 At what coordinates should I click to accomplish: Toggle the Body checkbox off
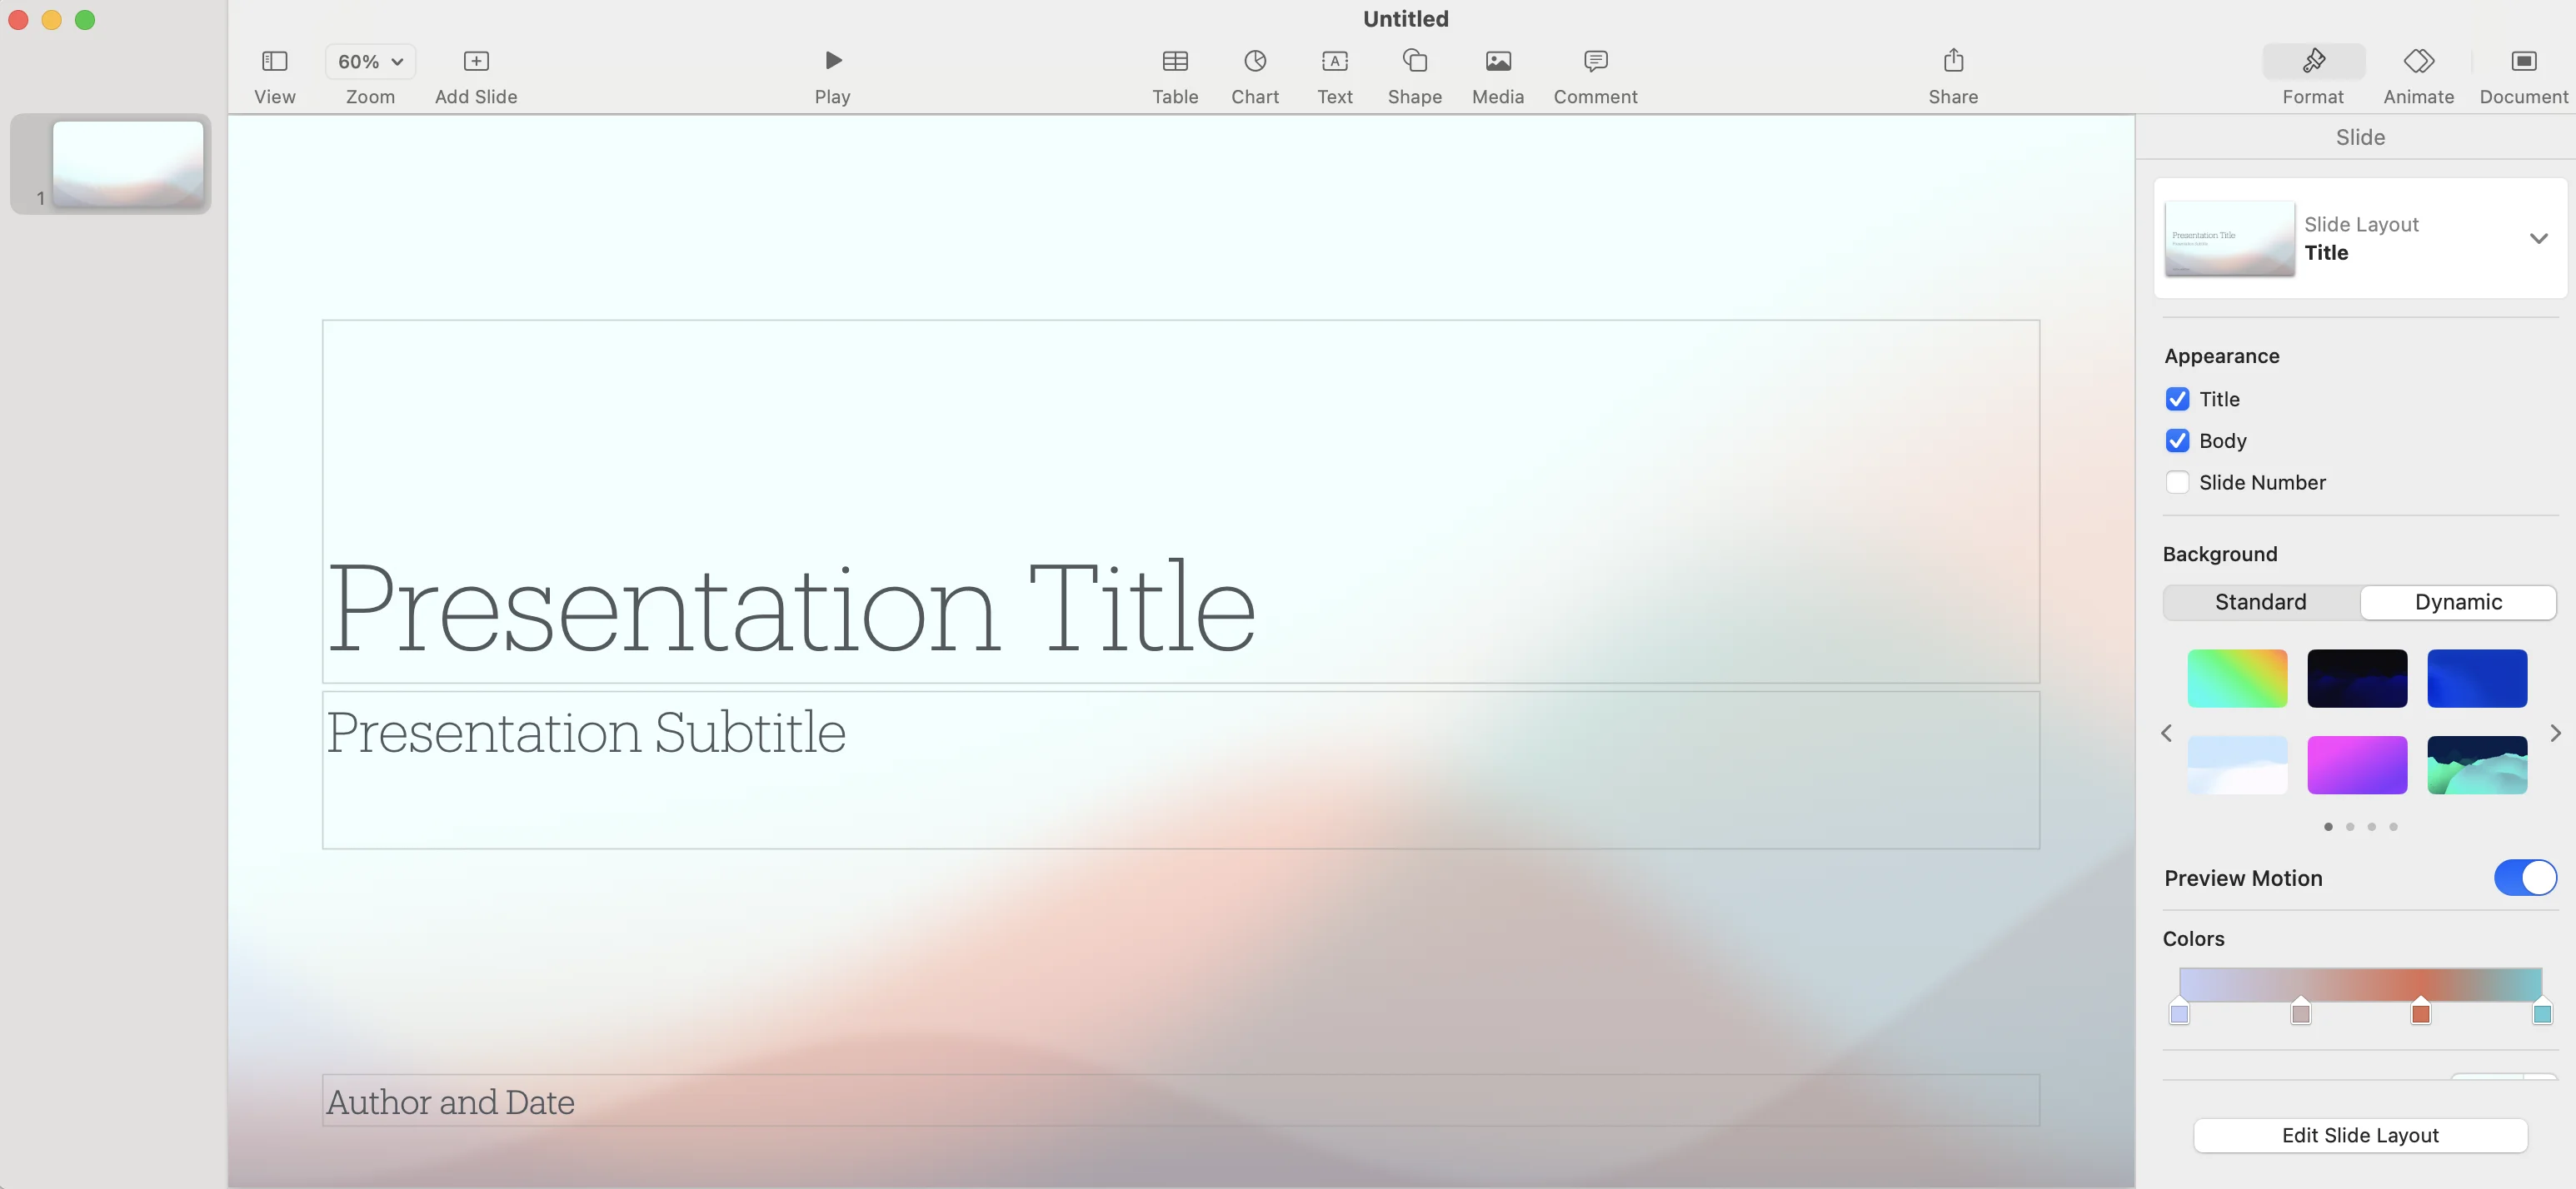[x=2177, y=441]
